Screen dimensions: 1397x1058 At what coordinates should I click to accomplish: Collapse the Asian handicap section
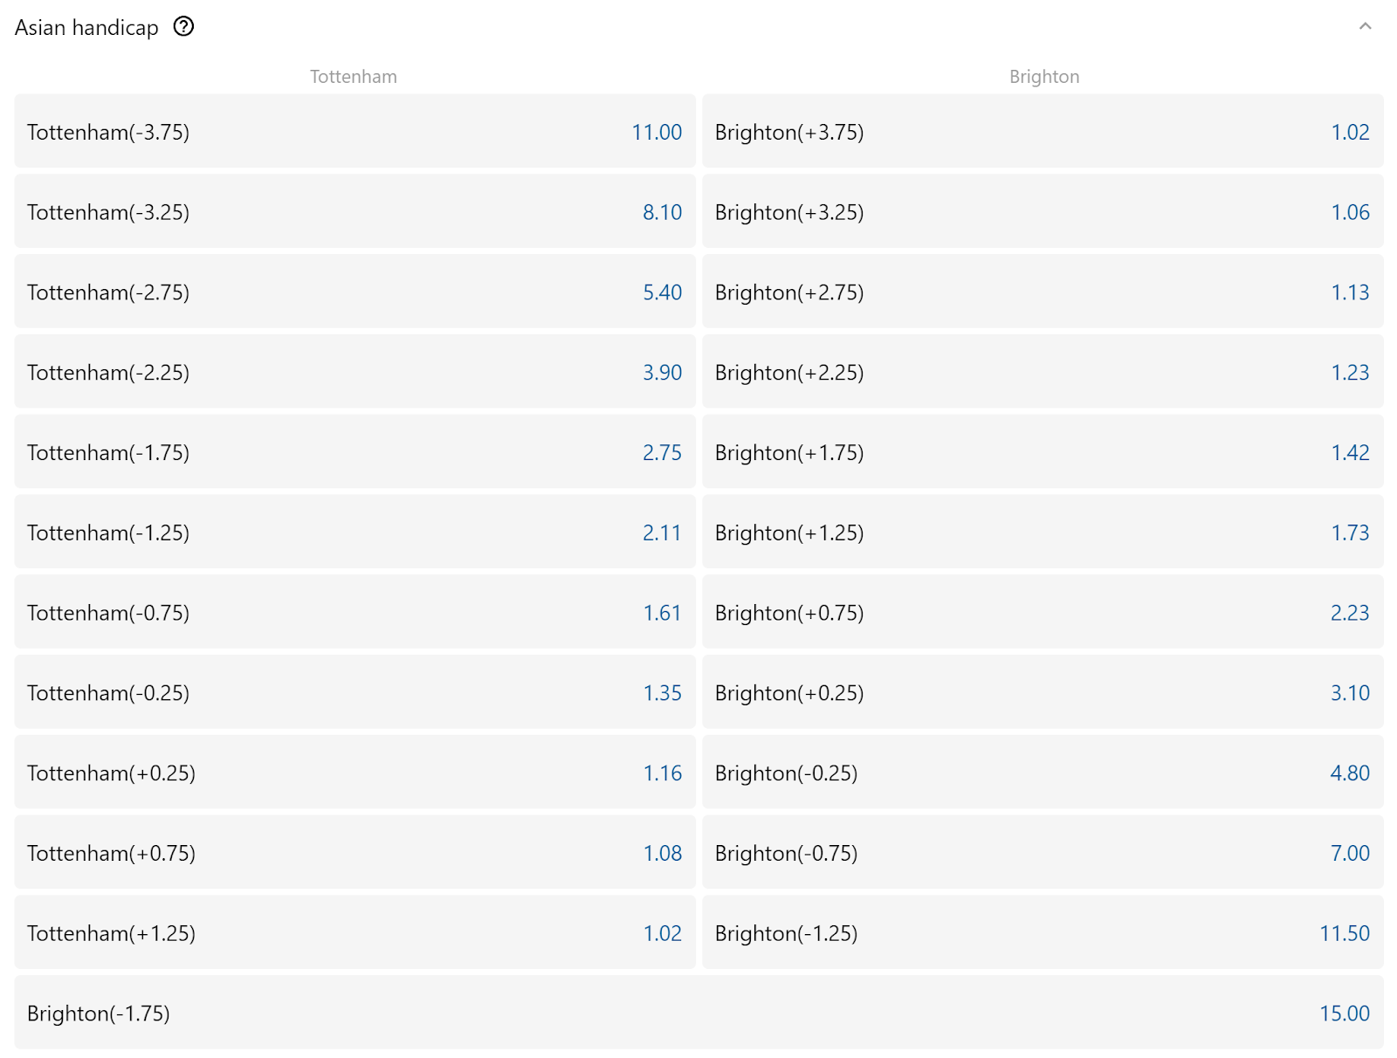[1365, 27]
